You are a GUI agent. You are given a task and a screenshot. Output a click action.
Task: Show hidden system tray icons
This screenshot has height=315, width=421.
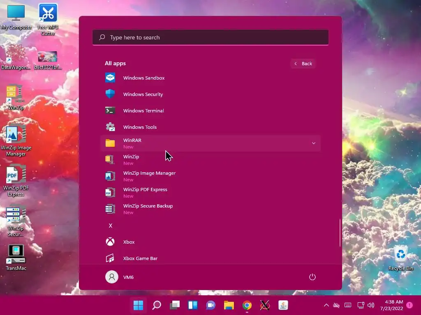(326, 305)
